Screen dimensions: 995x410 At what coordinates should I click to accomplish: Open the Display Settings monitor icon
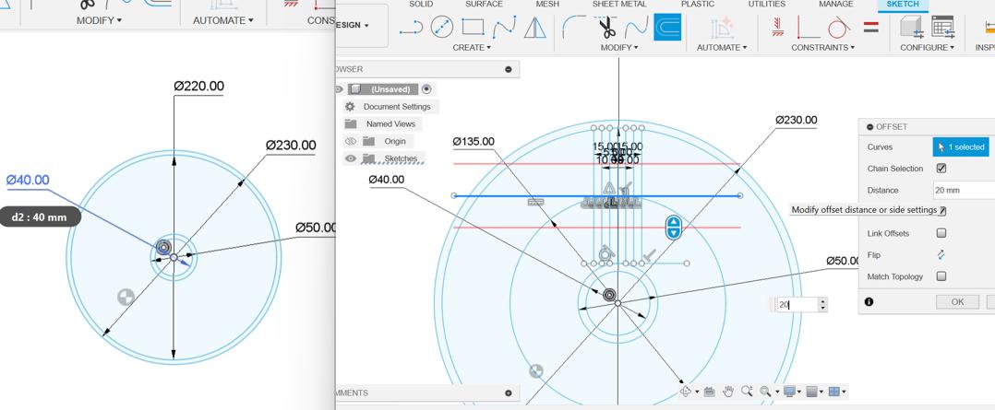pyautogui.click(x=790, y=392)
